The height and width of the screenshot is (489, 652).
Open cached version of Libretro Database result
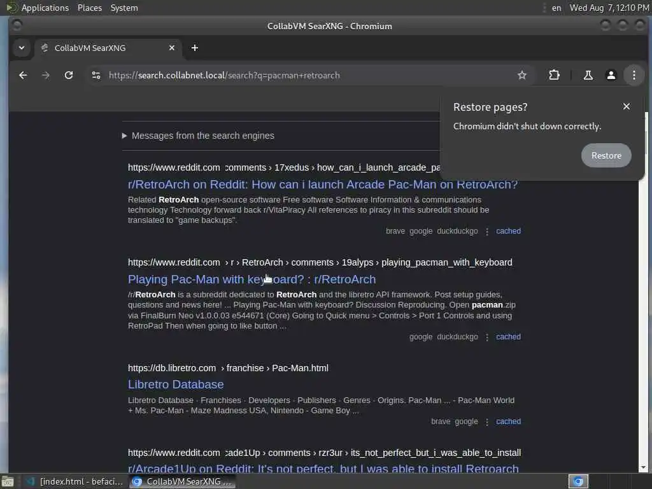508,422
